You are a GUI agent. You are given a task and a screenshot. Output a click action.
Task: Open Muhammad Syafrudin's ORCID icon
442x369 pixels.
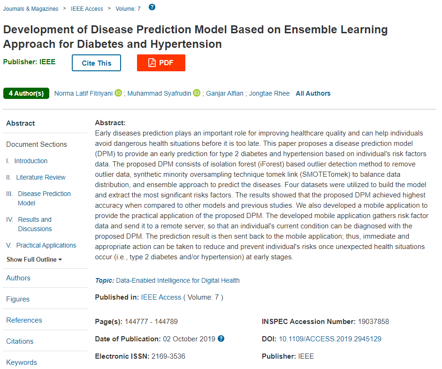197,93
